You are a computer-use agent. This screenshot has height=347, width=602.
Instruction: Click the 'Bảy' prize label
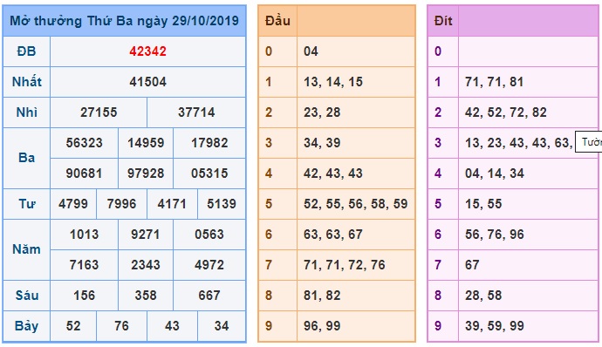[x=26, y=326]
